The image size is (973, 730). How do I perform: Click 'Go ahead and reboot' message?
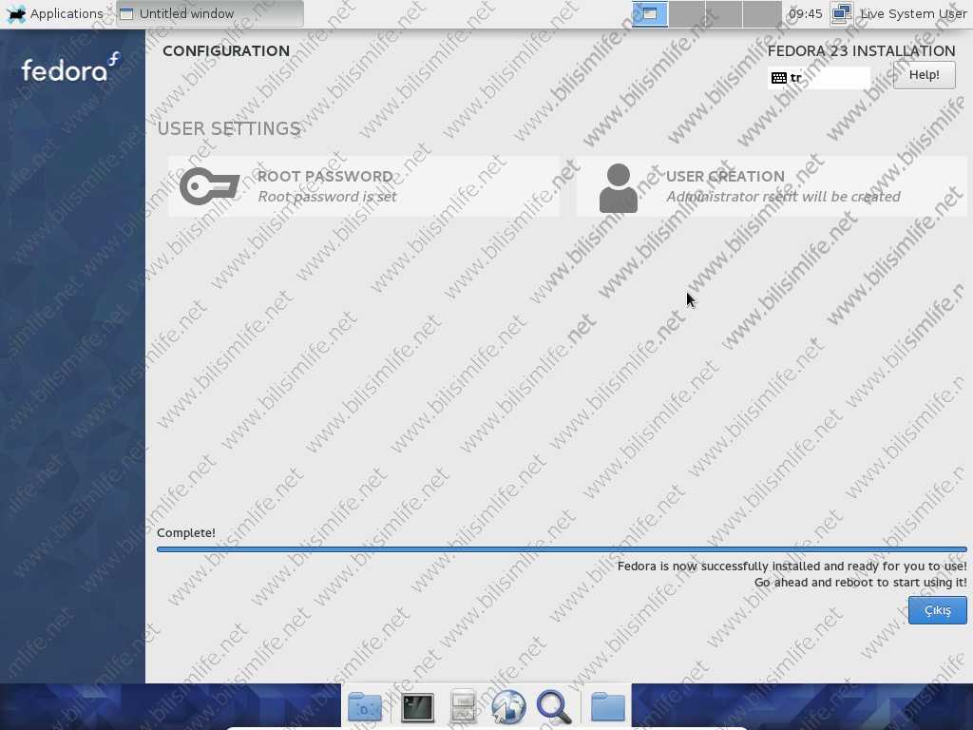[860, 583]
